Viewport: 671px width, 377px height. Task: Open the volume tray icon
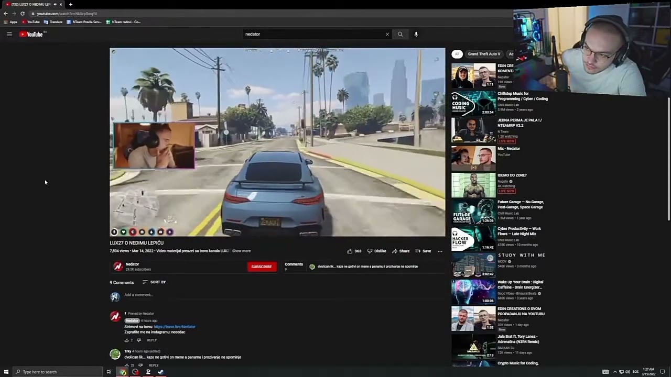[627, 372]
